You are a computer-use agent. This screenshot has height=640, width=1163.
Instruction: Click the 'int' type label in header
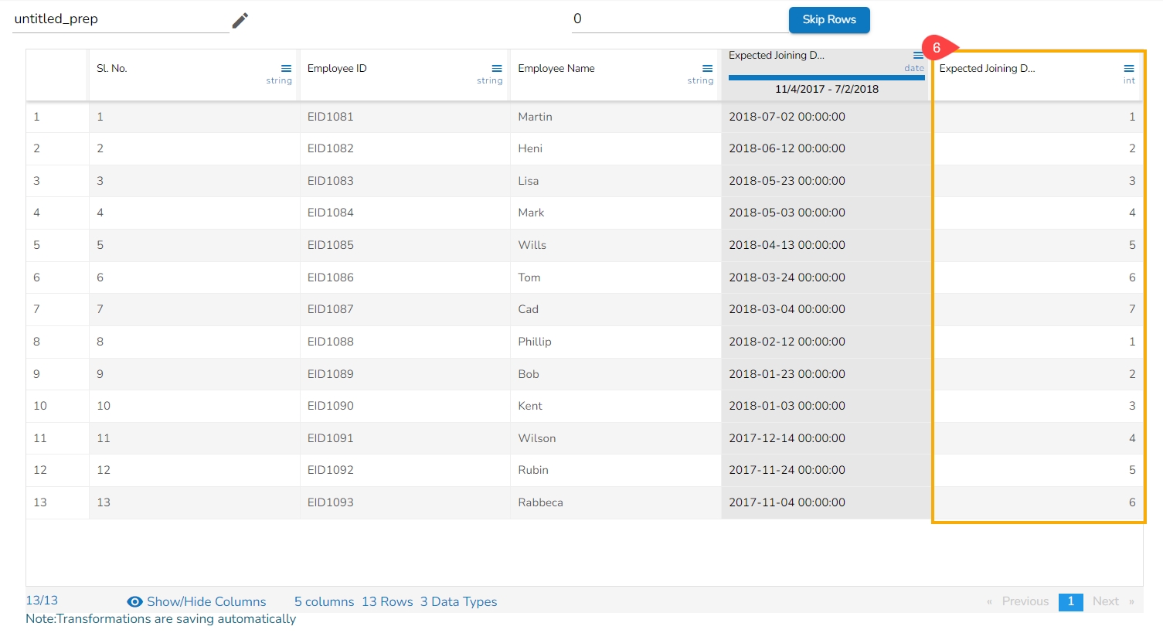coord(1129,80)
